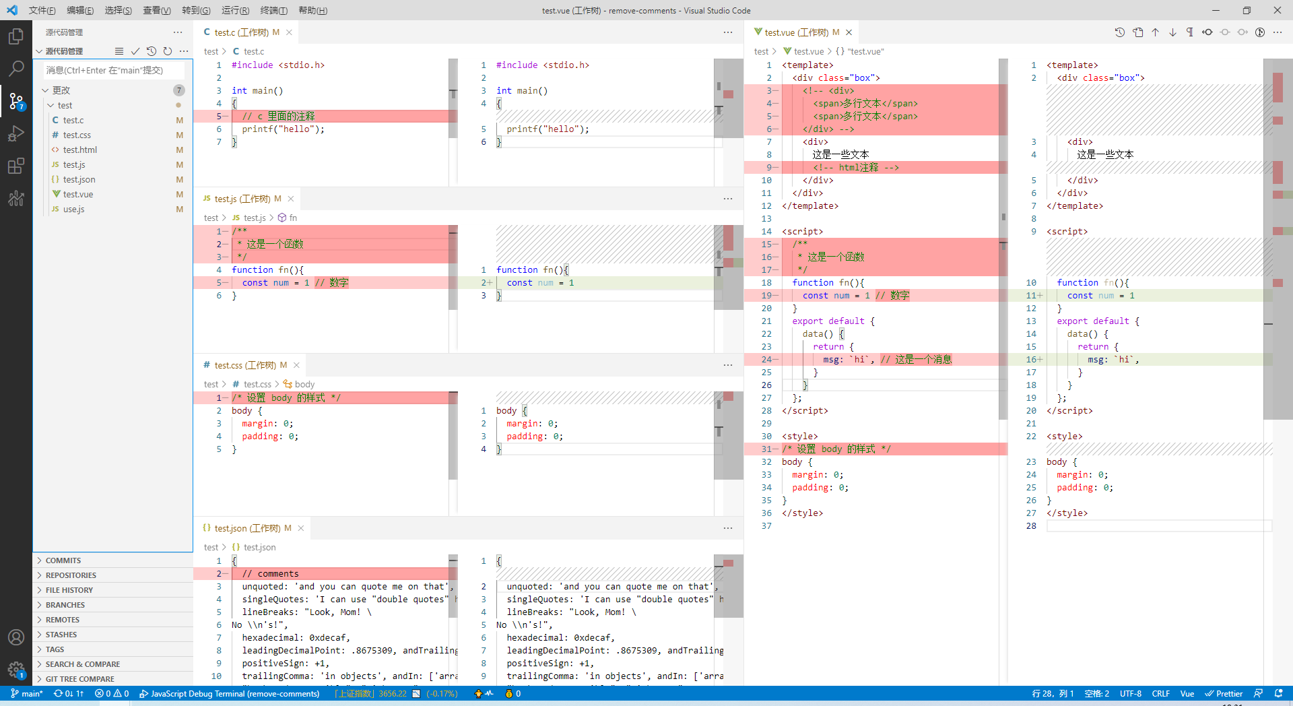Screen dimensions: 1293x706
Task: Open the Search view in activity bar
Action: click(16, 68)
